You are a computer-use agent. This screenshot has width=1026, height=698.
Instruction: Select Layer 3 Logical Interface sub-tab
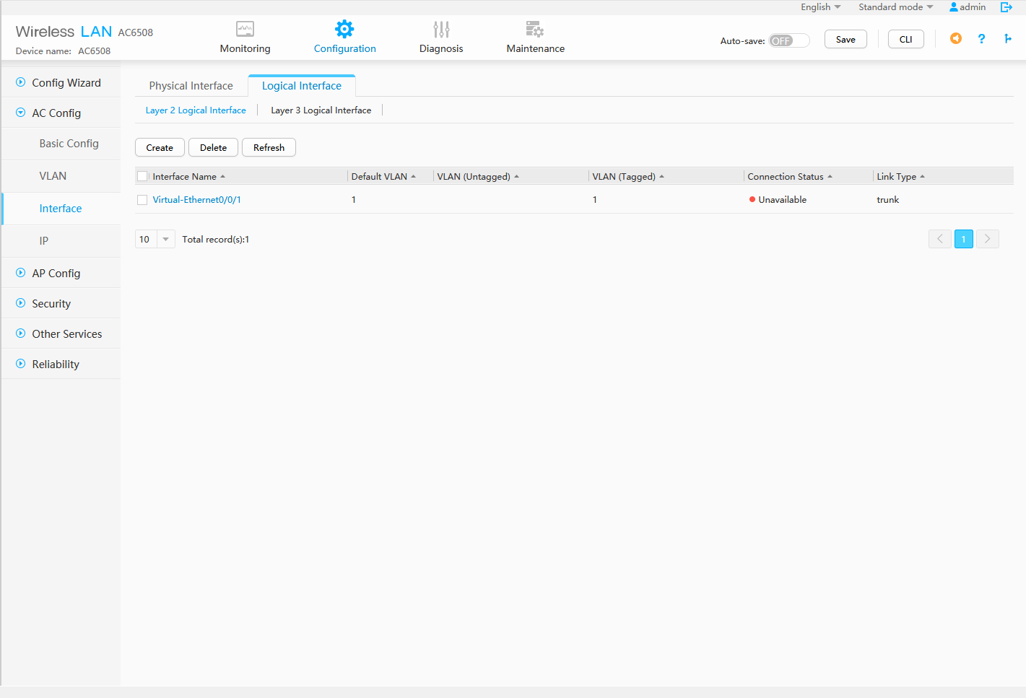click(x=321, y=110)
